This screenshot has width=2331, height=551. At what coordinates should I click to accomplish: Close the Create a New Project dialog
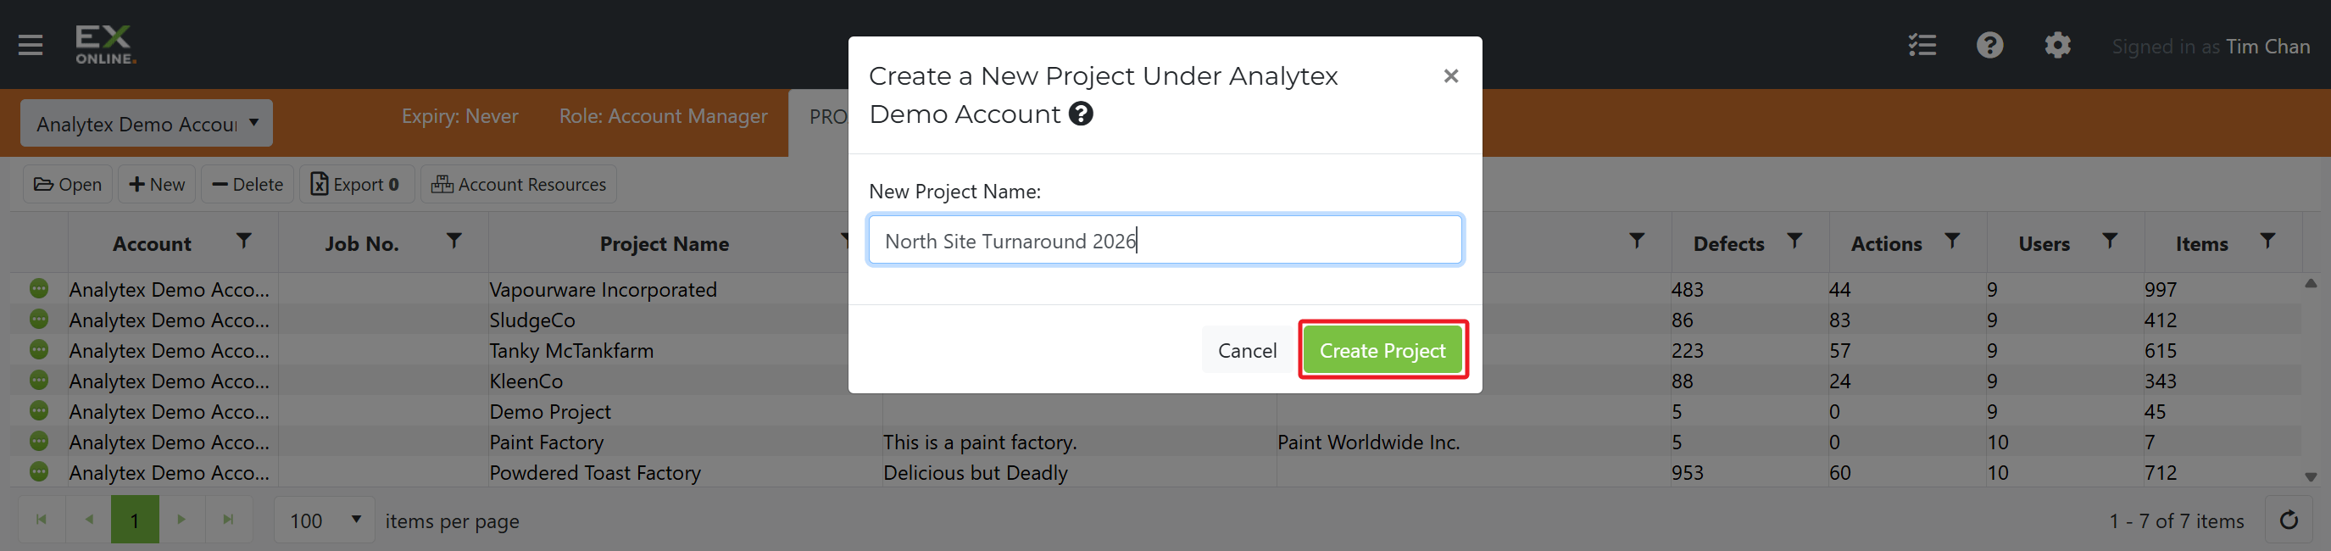1450,76
